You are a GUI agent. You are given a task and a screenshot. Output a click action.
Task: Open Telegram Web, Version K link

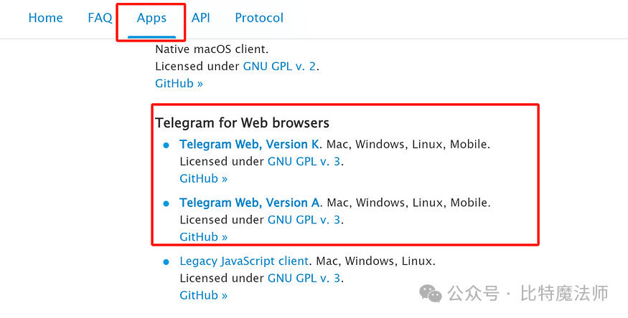tap(249, 144)
